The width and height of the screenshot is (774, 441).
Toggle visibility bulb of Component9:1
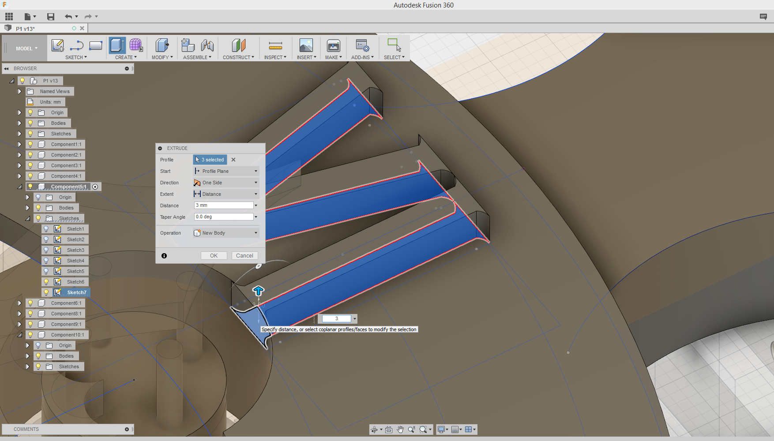[30, 324]
